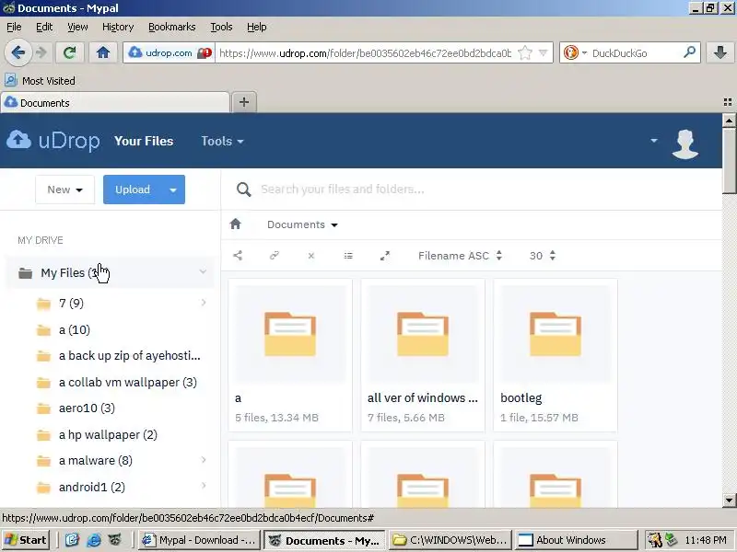Collapse the My Files tree chevron
This screenshot has width=737, height=552.
coord(203,271)
